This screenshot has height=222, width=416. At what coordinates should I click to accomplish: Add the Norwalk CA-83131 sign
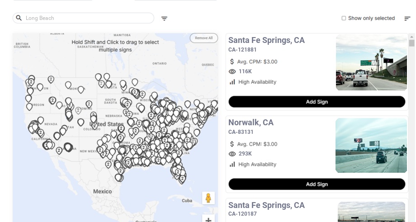317,184
